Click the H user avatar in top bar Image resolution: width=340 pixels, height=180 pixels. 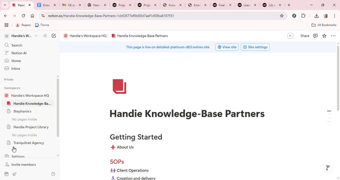(290, 36)
